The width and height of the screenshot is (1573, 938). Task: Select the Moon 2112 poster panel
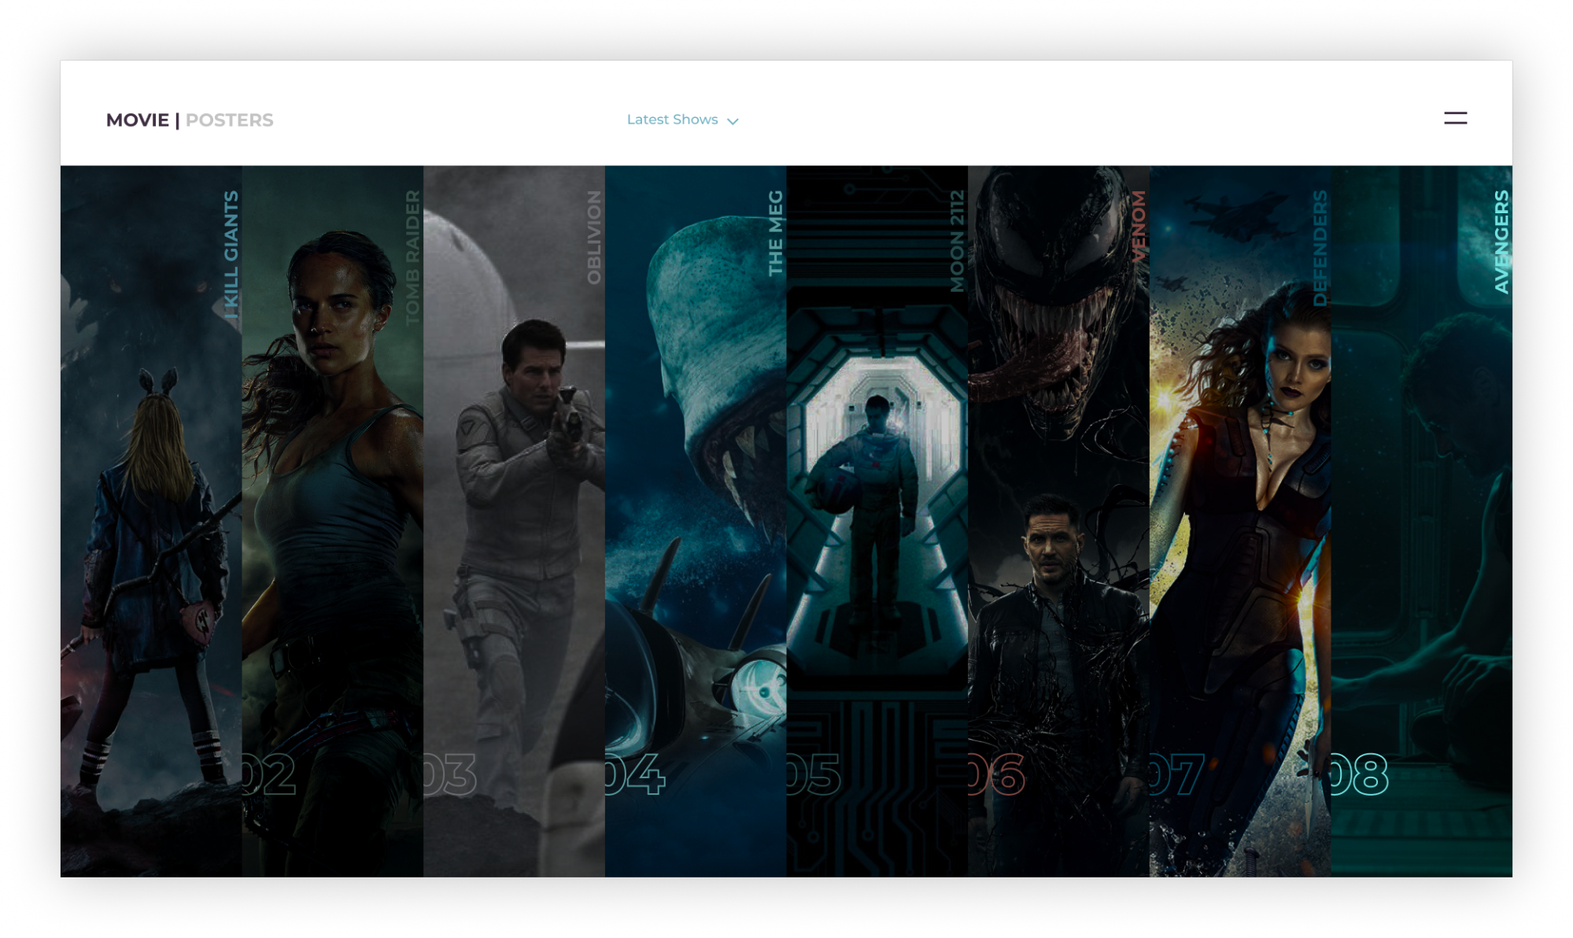[877, 521]
